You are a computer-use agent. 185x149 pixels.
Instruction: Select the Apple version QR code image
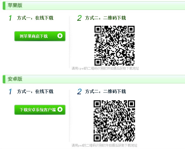[x=115, y=46]
